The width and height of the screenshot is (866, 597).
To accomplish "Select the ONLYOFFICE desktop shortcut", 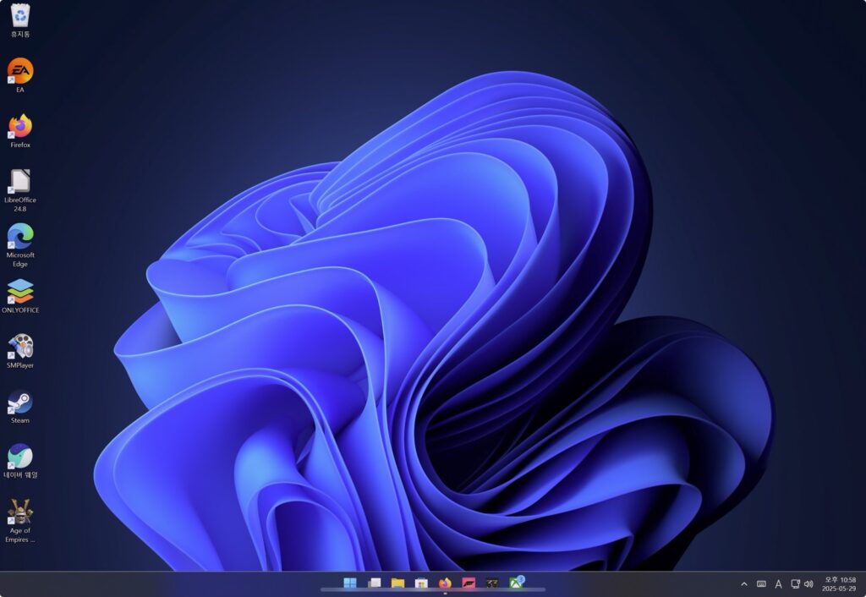I will 20,296.
